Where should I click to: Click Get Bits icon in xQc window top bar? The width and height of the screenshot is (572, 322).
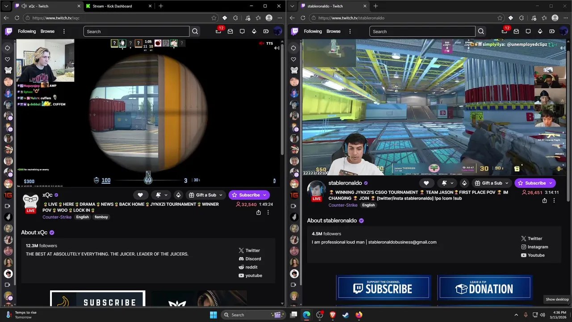click(254, 31)
